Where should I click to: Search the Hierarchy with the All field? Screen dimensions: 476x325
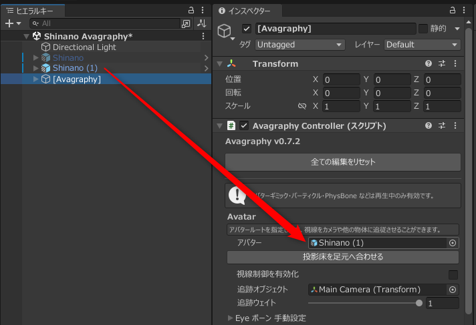click(105, 23)
